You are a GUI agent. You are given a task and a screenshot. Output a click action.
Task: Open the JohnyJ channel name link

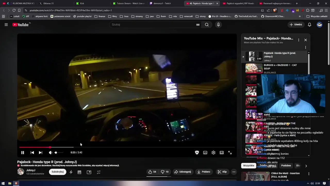tap(31, 170)
